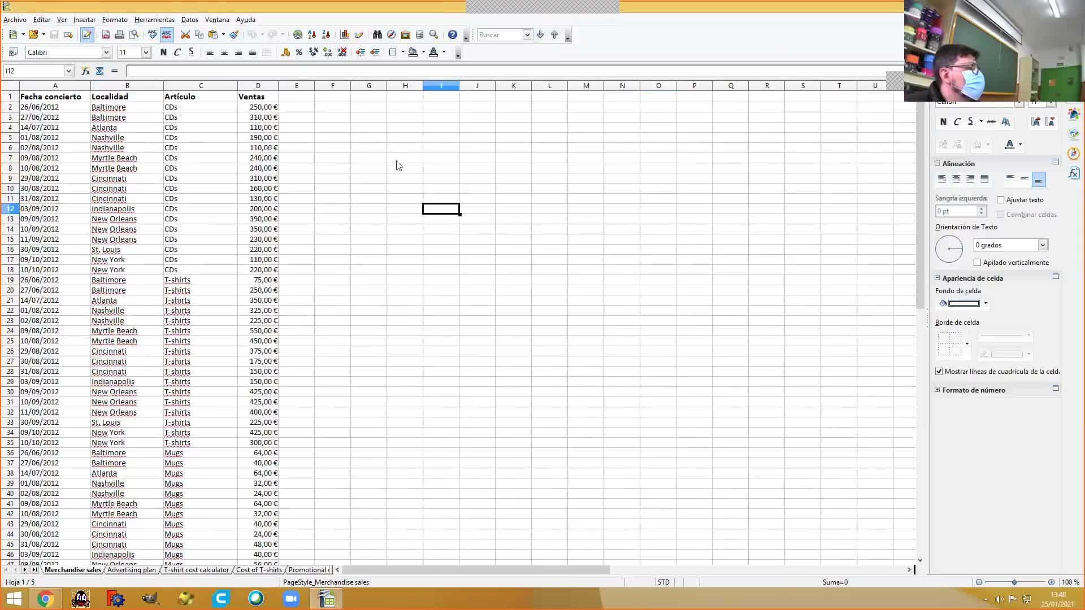Check Apilado verticalmente option
This screenshot has height=610, width=1085.
tap(978, 263)
